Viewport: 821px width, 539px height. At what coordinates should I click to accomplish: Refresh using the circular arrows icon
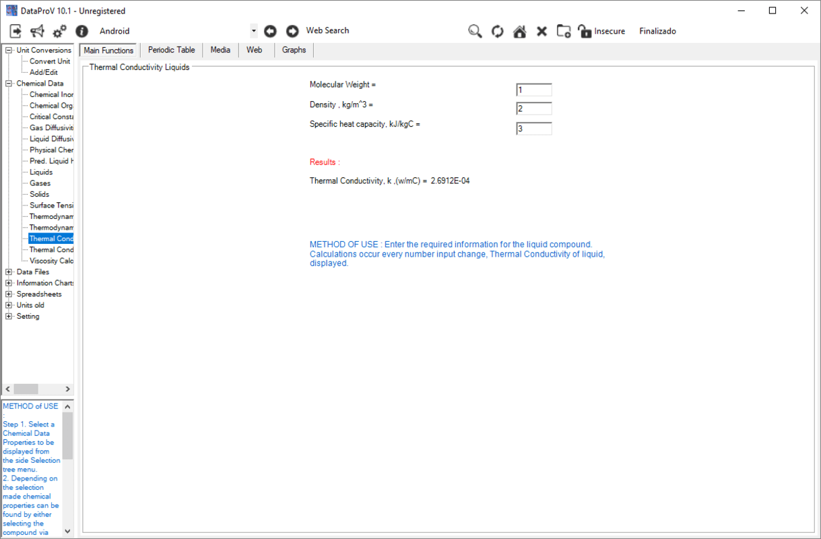[x=498, y=31]
